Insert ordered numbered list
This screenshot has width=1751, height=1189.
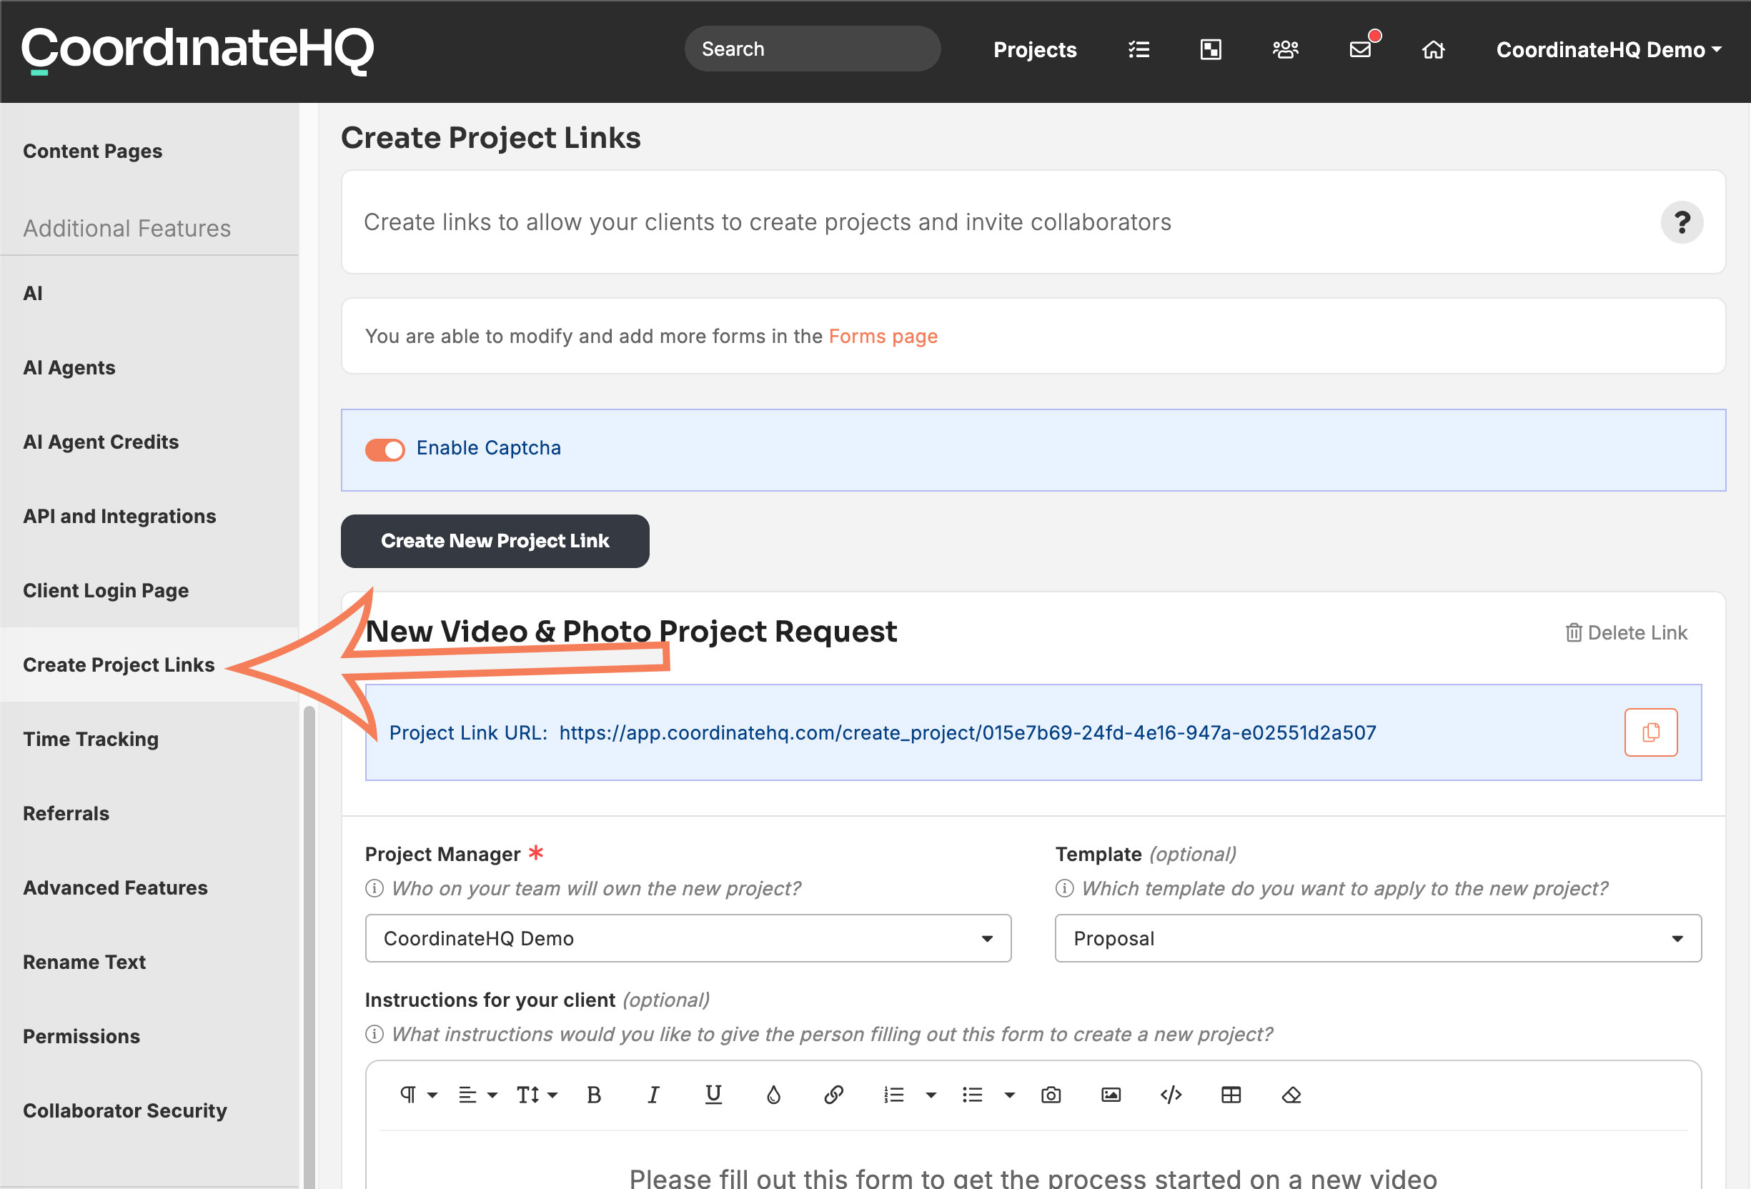click(x=893, y=1095)
